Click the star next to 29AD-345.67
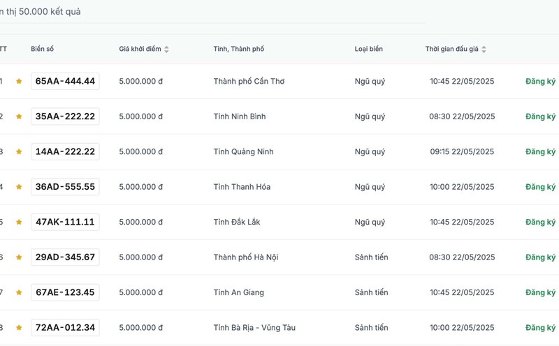559x346 pixels. pyautogui.click(x=19, y=257)
